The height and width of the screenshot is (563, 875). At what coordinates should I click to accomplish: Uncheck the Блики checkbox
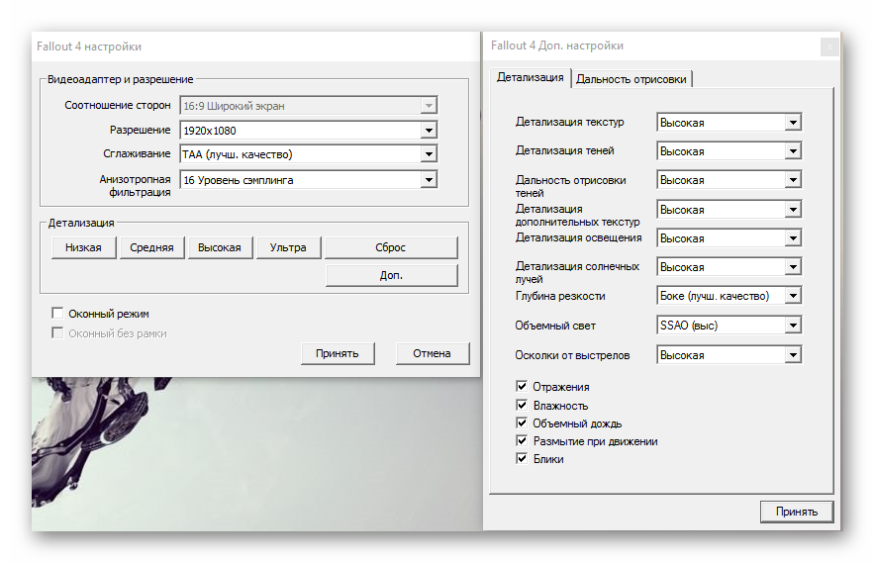[522, 458]
